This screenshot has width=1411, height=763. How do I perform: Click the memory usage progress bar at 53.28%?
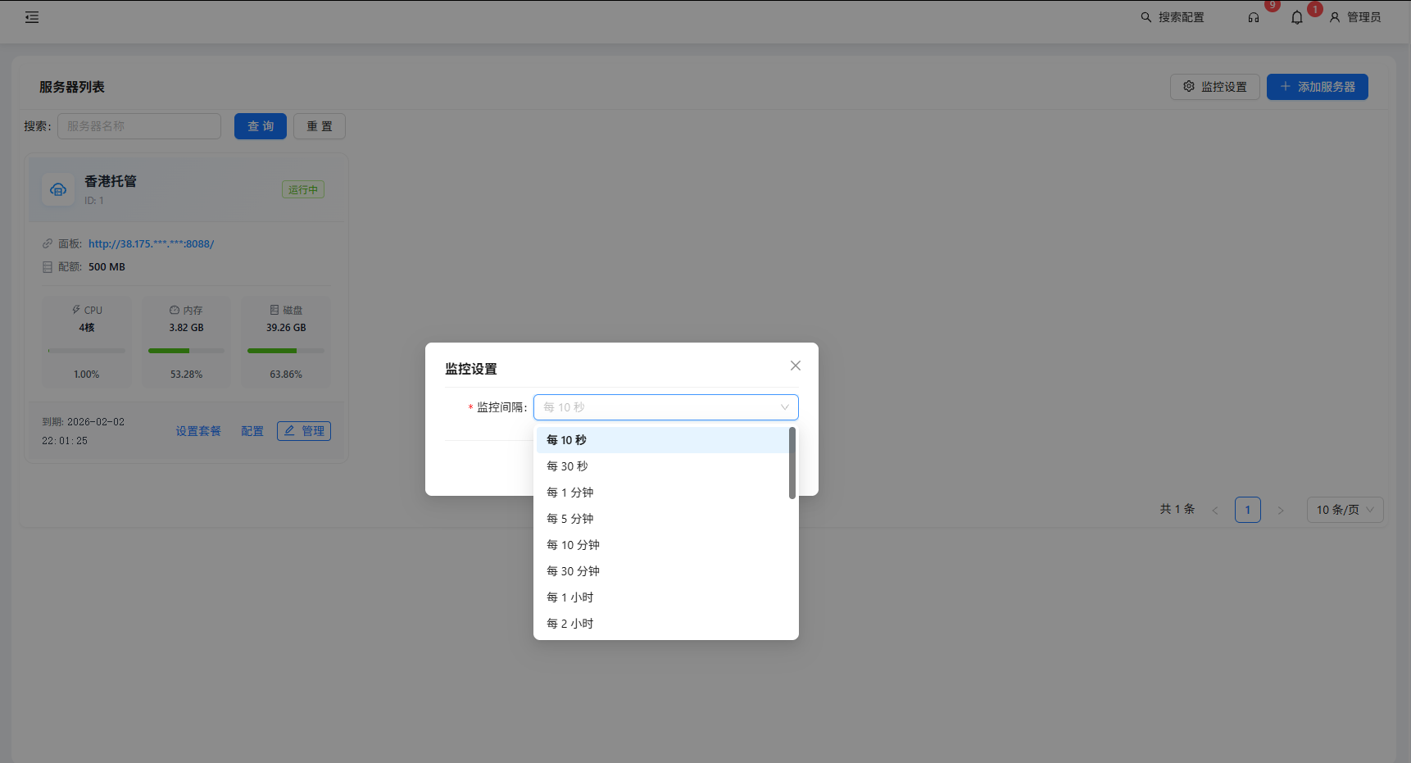point(186,351)
